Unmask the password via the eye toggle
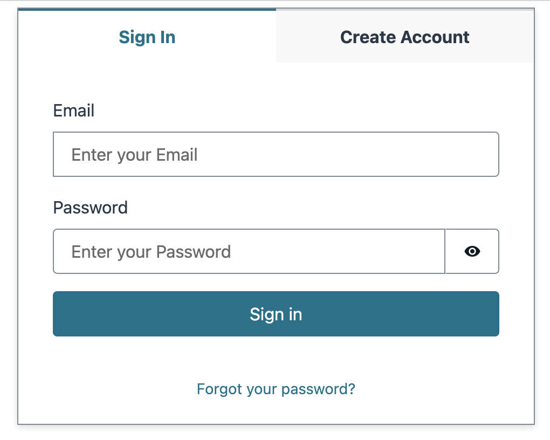 click(x=472, y=251)
